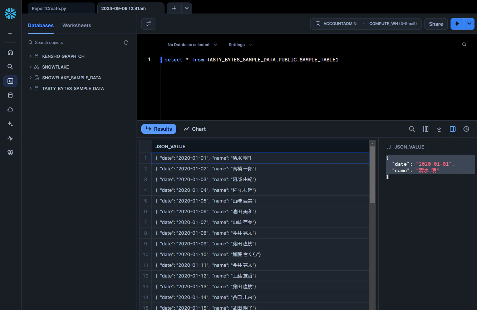The width and height of the screenshot is (477, 310).
Task: Open query history clock icon
Action: tap(466, 129)
